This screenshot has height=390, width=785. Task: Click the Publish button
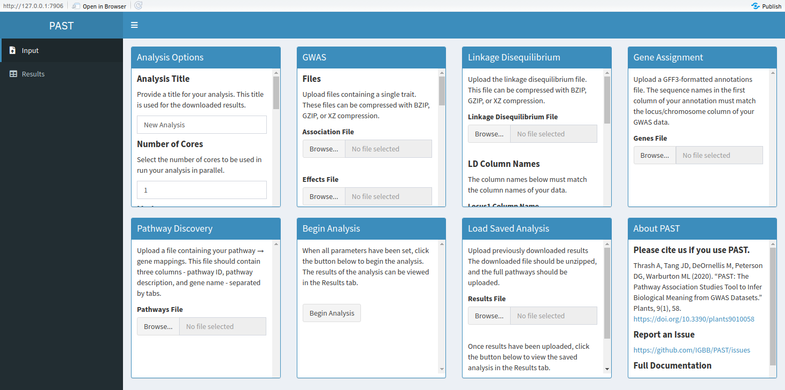point(766,6)
